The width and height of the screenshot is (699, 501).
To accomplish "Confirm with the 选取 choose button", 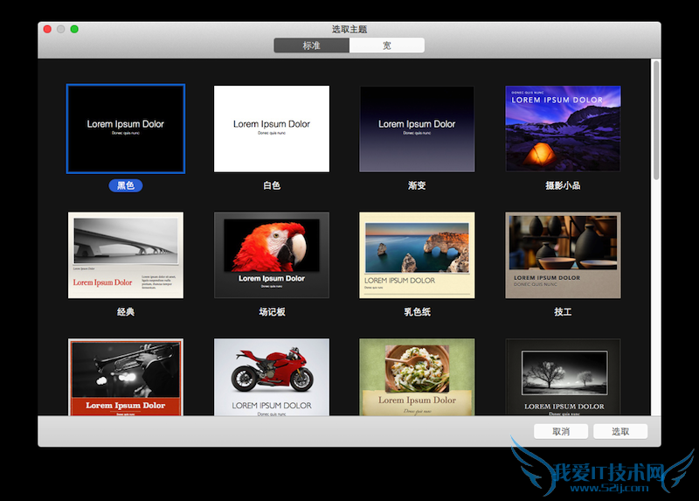I will tap(620, 431).
